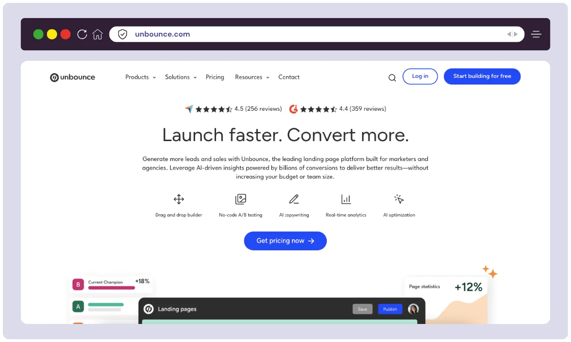Click the pink B variant badge

[78, 285]
